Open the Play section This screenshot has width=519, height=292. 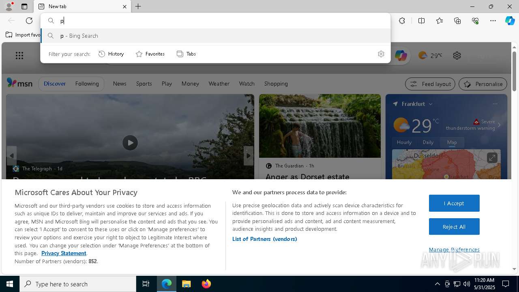[167, 84]
